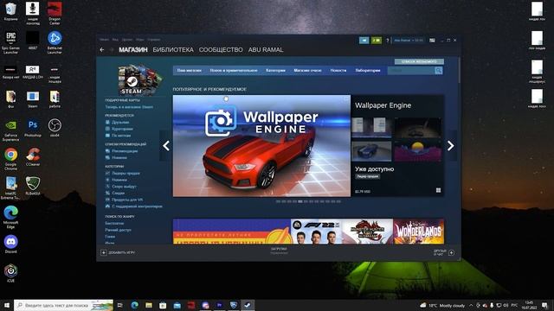554x311 pixels.
Task: Switch to the СООБЩЕСТВО tab
Action: click(x=221, y=50)
